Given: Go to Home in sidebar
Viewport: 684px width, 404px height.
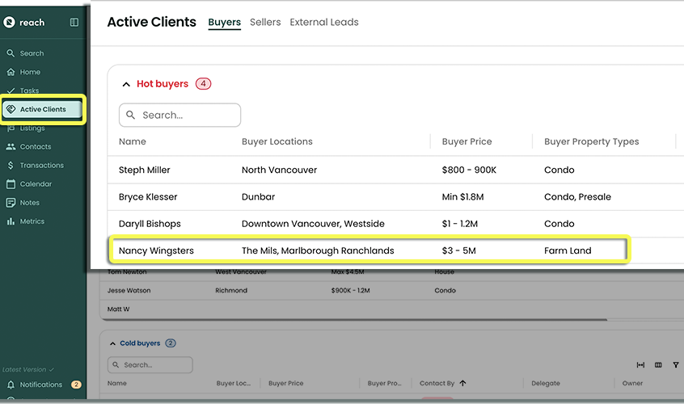Looking at the screenshot, I should pos(29,72).
